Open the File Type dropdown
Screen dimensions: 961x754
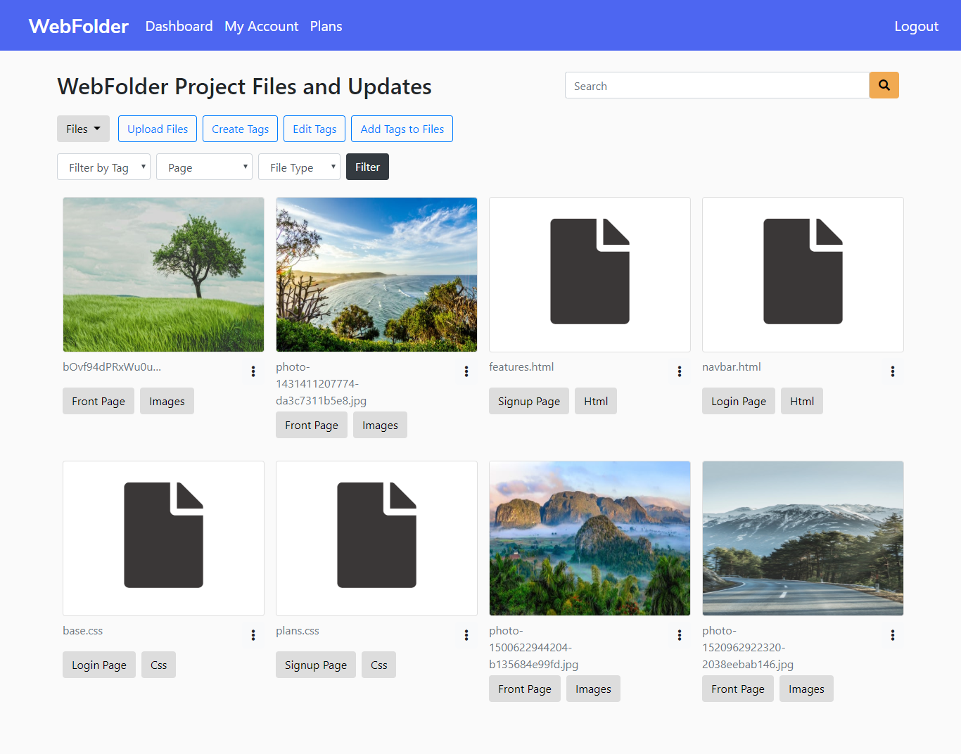(x=299, y=167)
